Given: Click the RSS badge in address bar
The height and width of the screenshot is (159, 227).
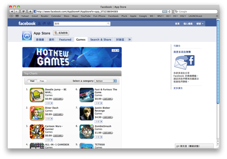Looking at the screenshot, I should pos(165,11).
